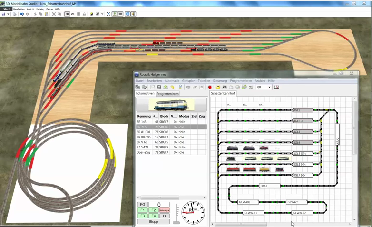372x227 pixels.
Task: Click the locomotive speed slider handle
Action: click(x=176, y=222)
